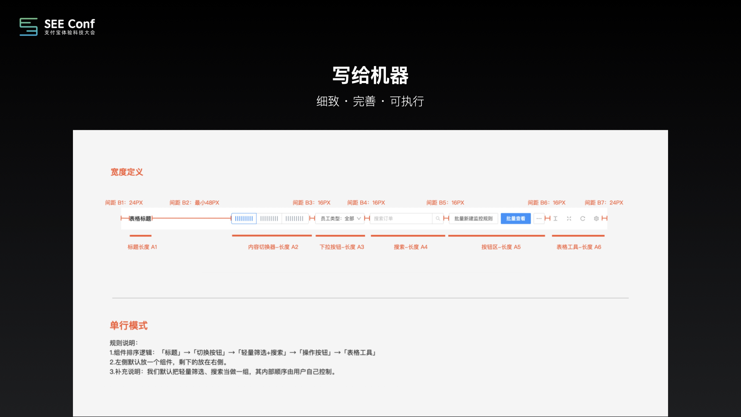Click the SEE Conf logo
The width and height of the screenshot is (741, 417).
coord(57,27)
